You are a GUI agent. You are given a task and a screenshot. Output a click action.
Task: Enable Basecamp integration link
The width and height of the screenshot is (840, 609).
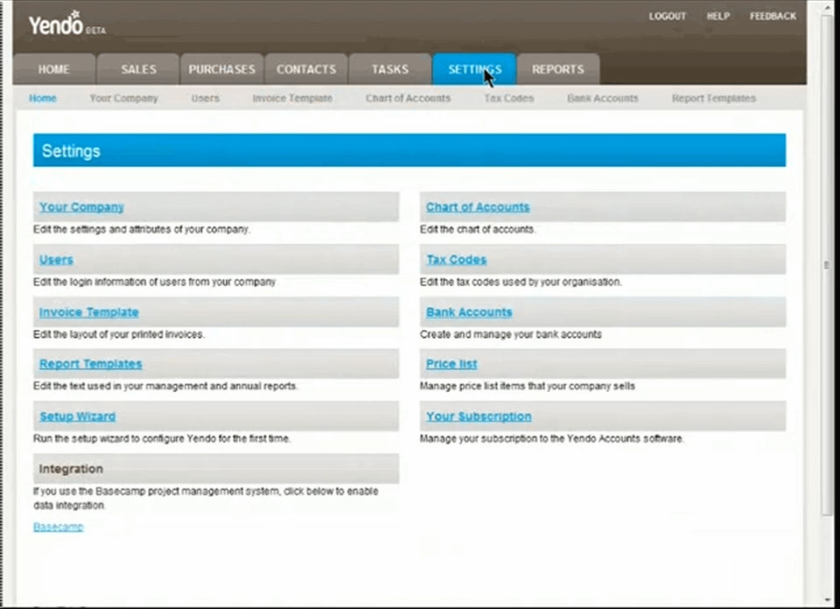(59, 527)
